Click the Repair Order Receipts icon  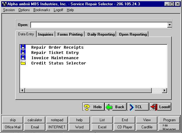click(x=23, y=47)
